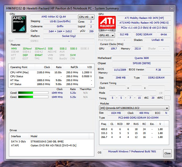Click the ECC value N field
The image size is (182, 167).
(166, 113)
